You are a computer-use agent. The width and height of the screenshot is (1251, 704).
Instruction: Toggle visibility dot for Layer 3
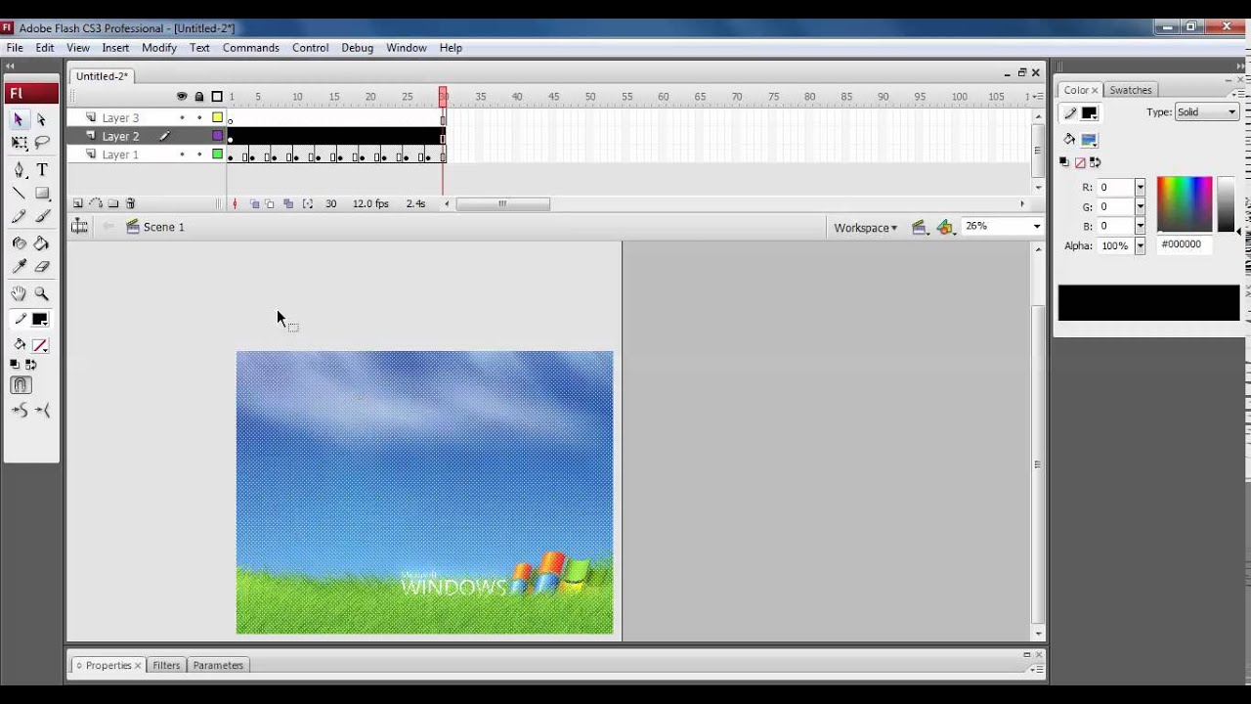[x=182, y=118]
